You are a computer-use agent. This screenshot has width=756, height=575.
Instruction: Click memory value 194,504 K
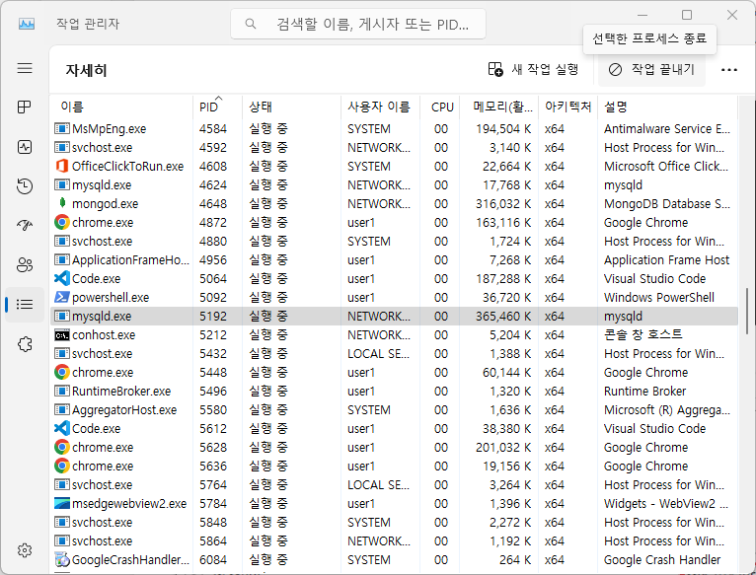503,128
